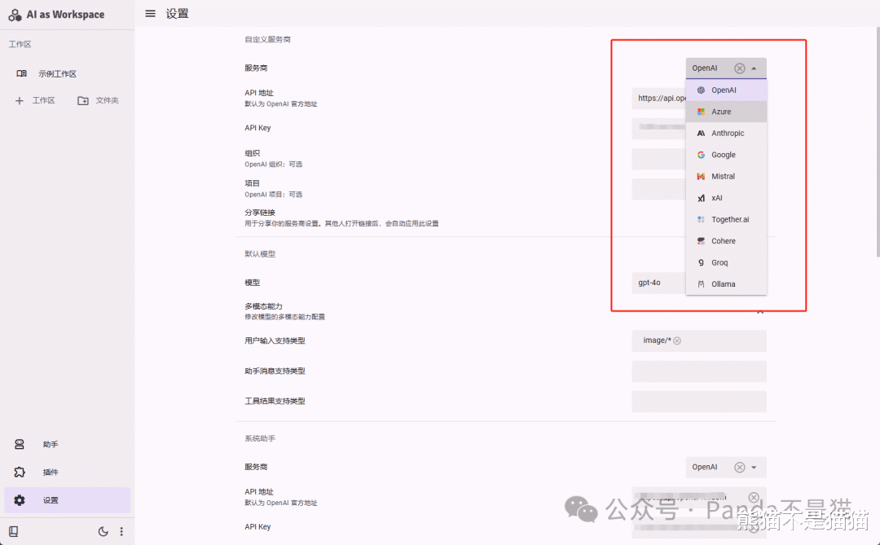Select Anthropic from the provider list
The width and height of the screenshot is (880, 545).
click(x=726, y=133)
